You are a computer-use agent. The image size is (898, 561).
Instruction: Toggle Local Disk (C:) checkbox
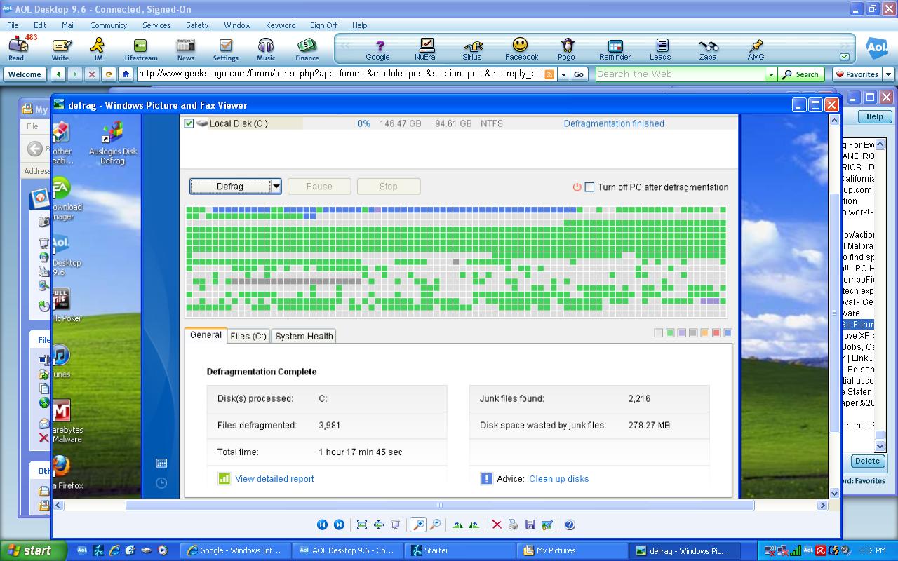click(x=189, y=123)
